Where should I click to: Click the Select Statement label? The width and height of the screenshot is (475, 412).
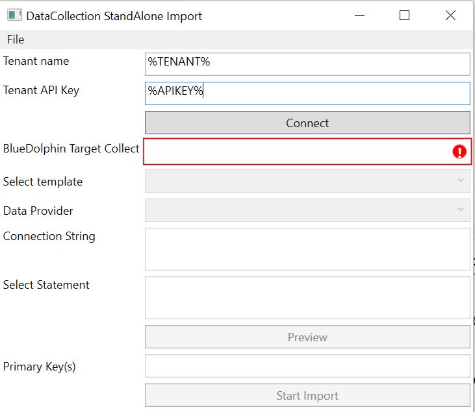point(46,285)
